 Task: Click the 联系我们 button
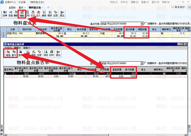click(178, 7)
